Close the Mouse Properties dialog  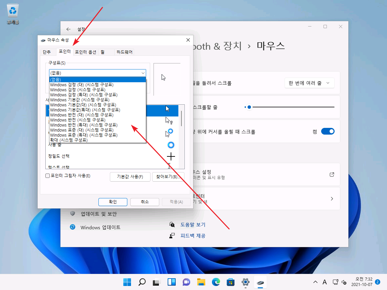pos(188,40)
